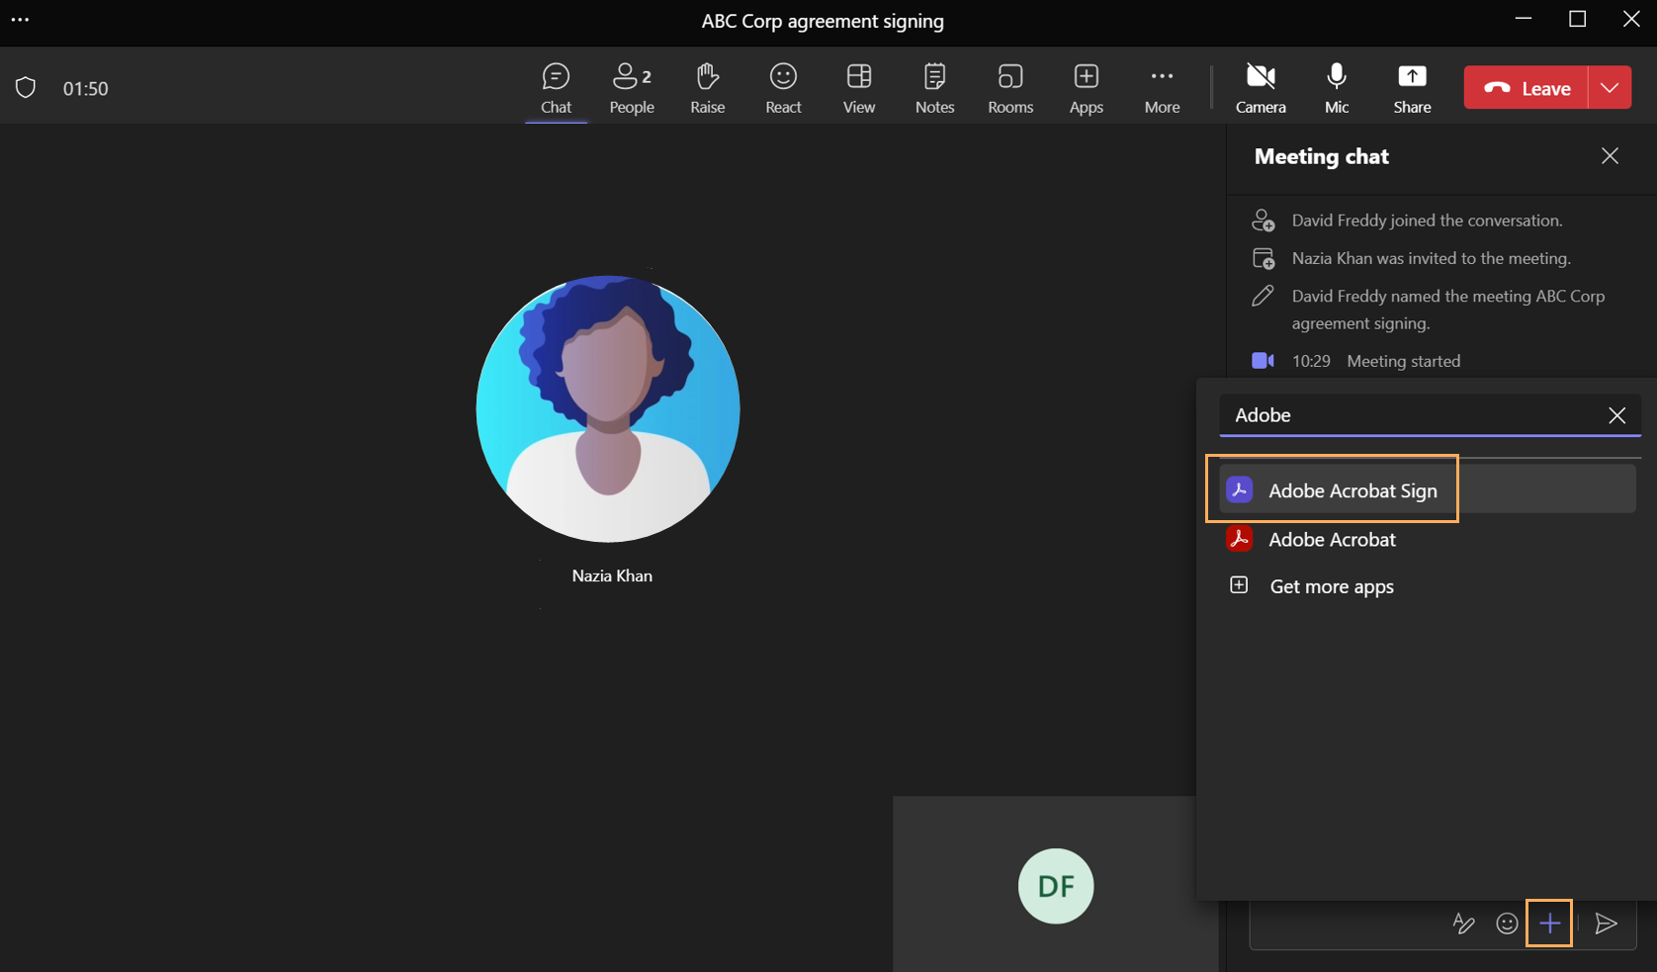Share your screen content
The height and width of the screenshot is (972, 1657).
click(1412, 89)
